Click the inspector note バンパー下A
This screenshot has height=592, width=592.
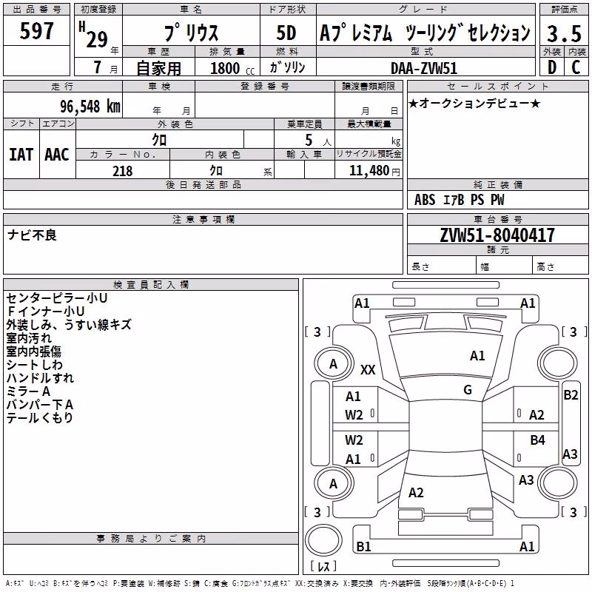pyautogui.click(x=40, y=404)
